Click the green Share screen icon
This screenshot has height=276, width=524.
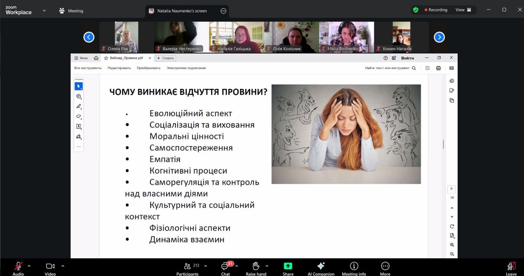tap(288, 267)
